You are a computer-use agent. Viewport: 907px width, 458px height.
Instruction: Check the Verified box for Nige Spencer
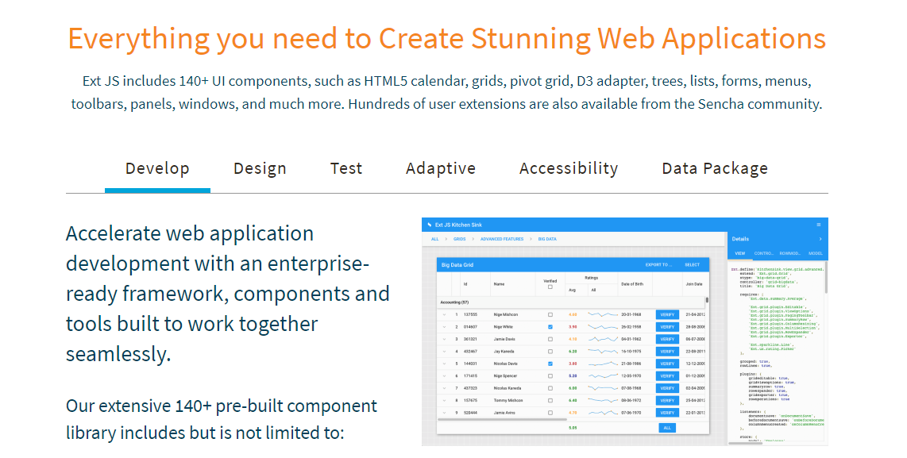point(550,376)
